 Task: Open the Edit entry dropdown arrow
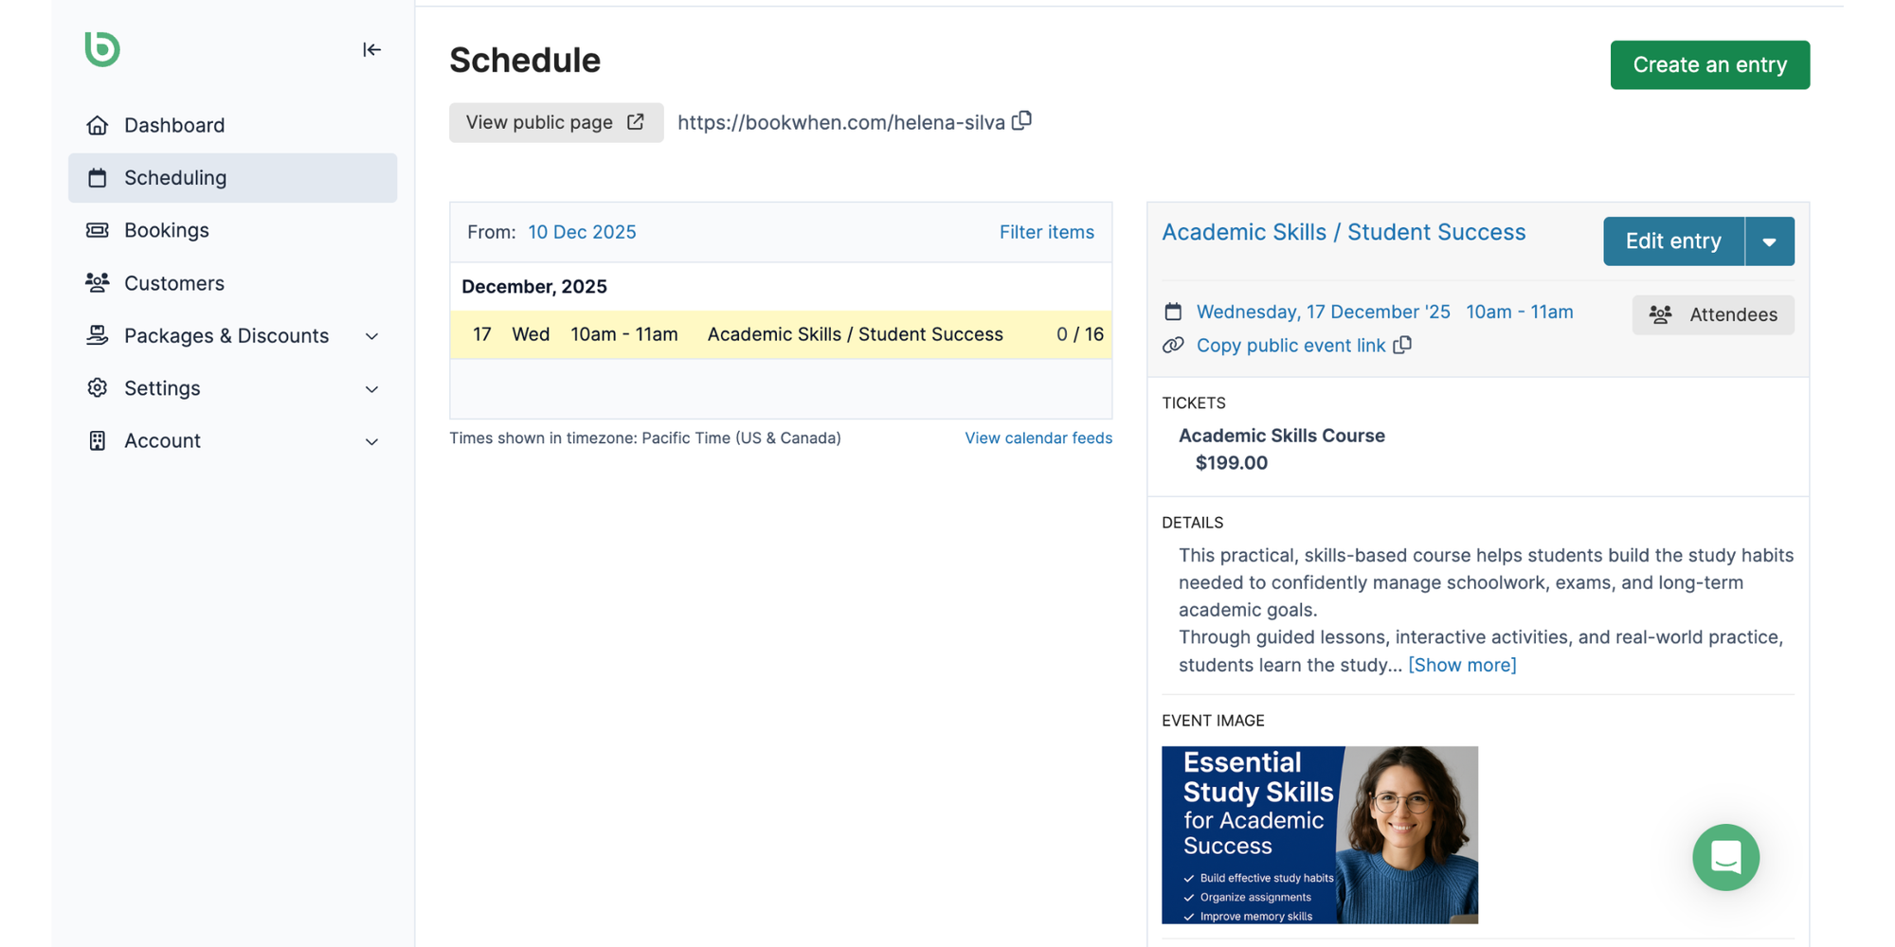[x=1769, y=241]
